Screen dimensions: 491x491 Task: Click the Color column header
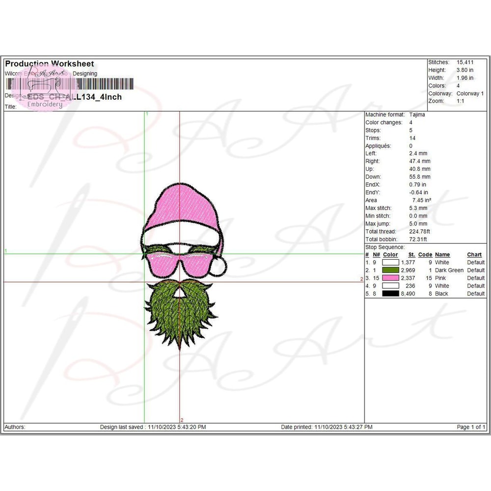[x=390, y=255]
